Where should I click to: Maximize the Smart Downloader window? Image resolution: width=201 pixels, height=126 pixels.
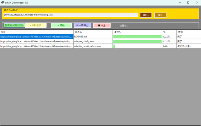(188, 3)
